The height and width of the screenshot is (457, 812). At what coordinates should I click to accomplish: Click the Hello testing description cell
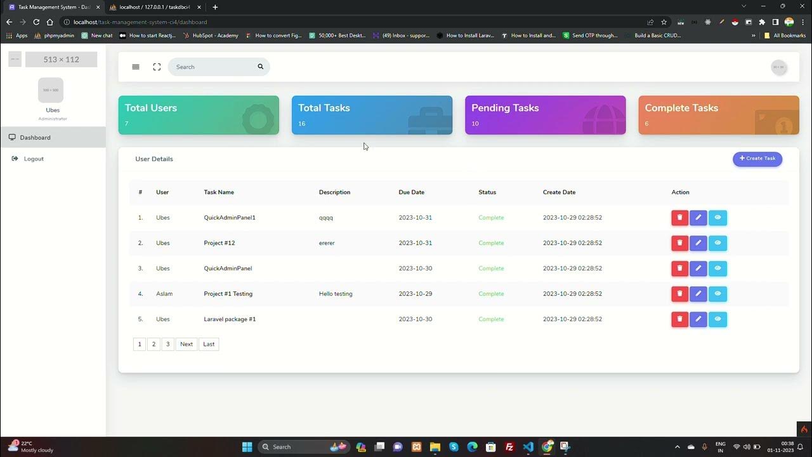[x=336, y=294]
